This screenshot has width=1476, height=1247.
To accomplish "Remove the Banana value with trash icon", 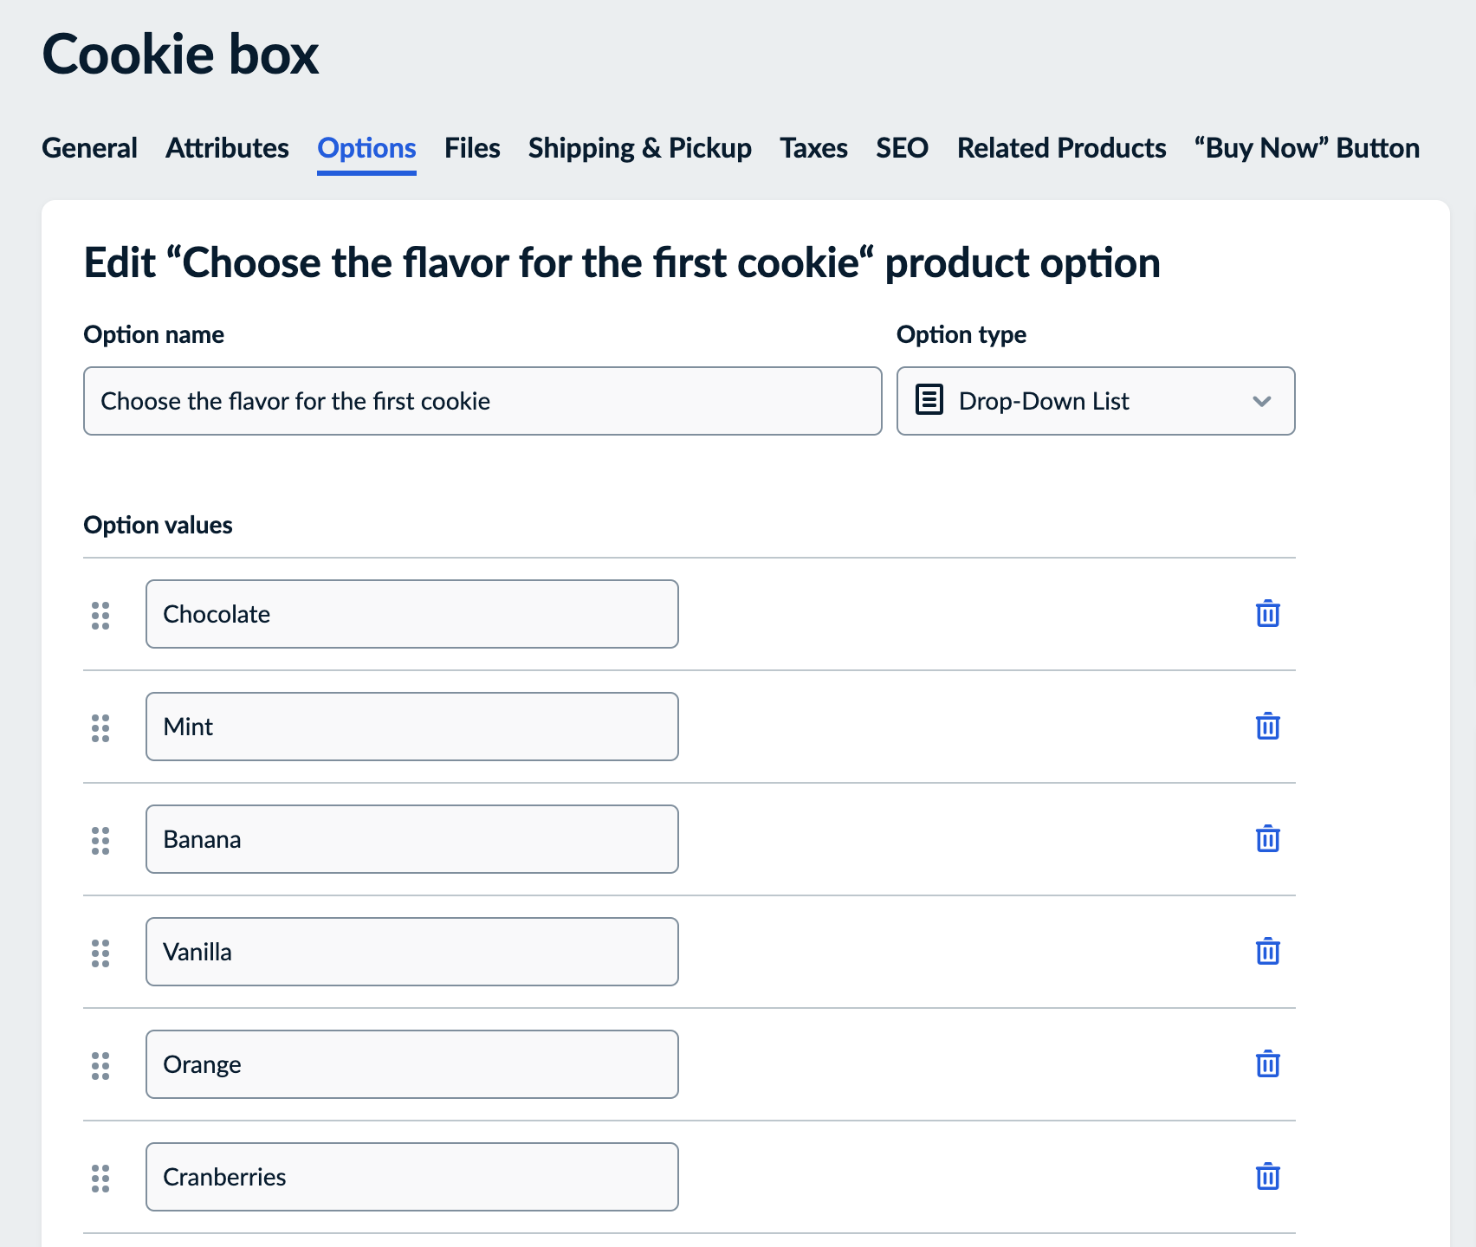I will click(x=1267, y=838).
